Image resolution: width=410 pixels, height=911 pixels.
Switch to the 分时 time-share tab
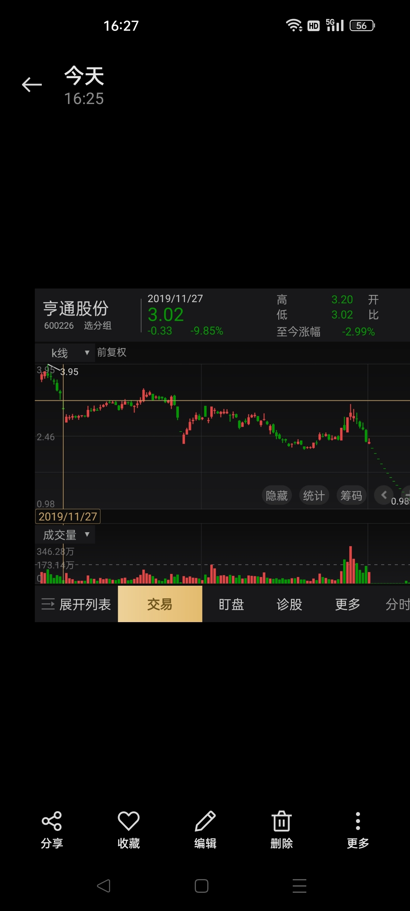pyautogui.click(x=397, y=604)
